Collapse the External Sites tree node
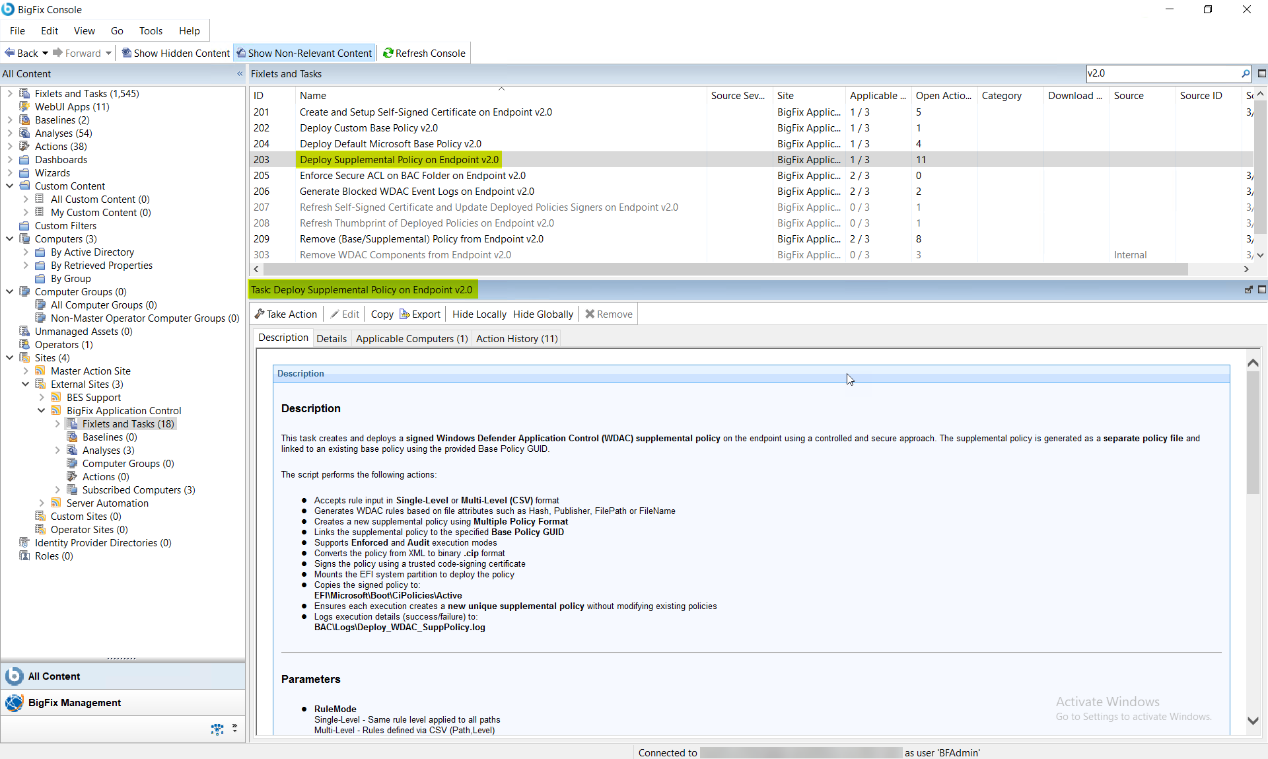Screen dimensions: 1268x759 (x=25, y=384)
